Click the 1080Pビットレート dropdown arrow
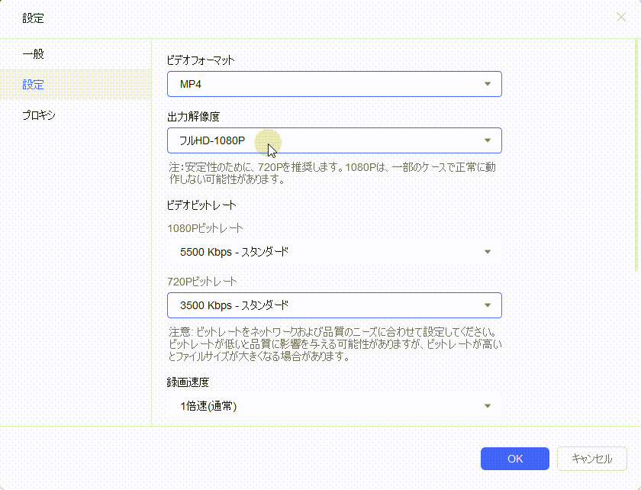641x490 pixels. tap(488, 251)
